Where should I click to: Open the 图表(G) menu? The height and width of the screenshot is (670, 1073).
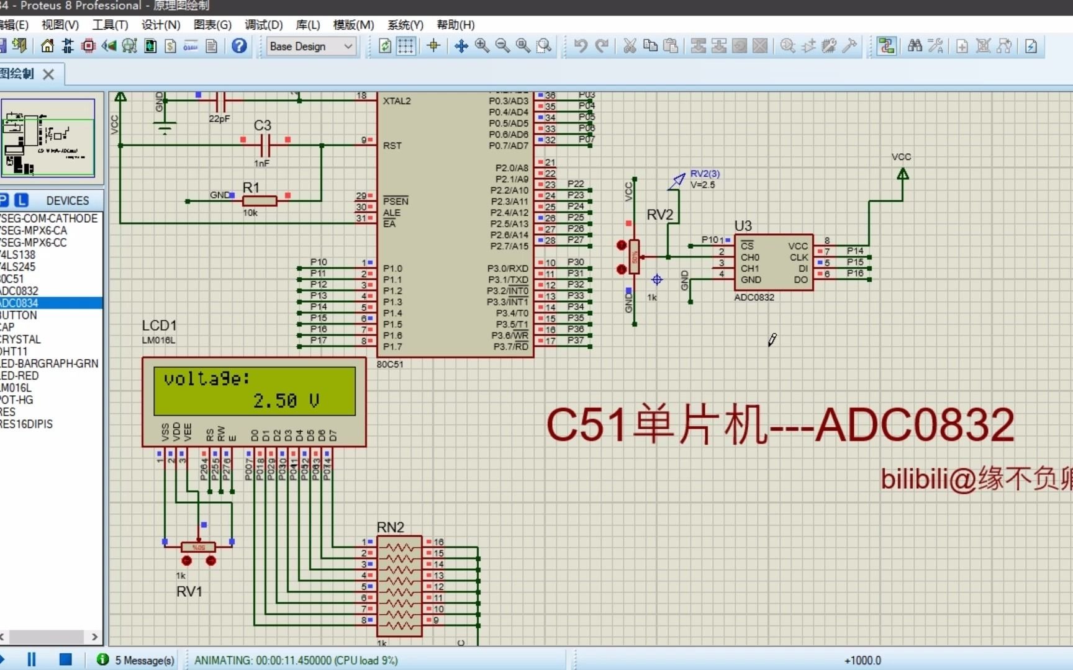[212, 25]
